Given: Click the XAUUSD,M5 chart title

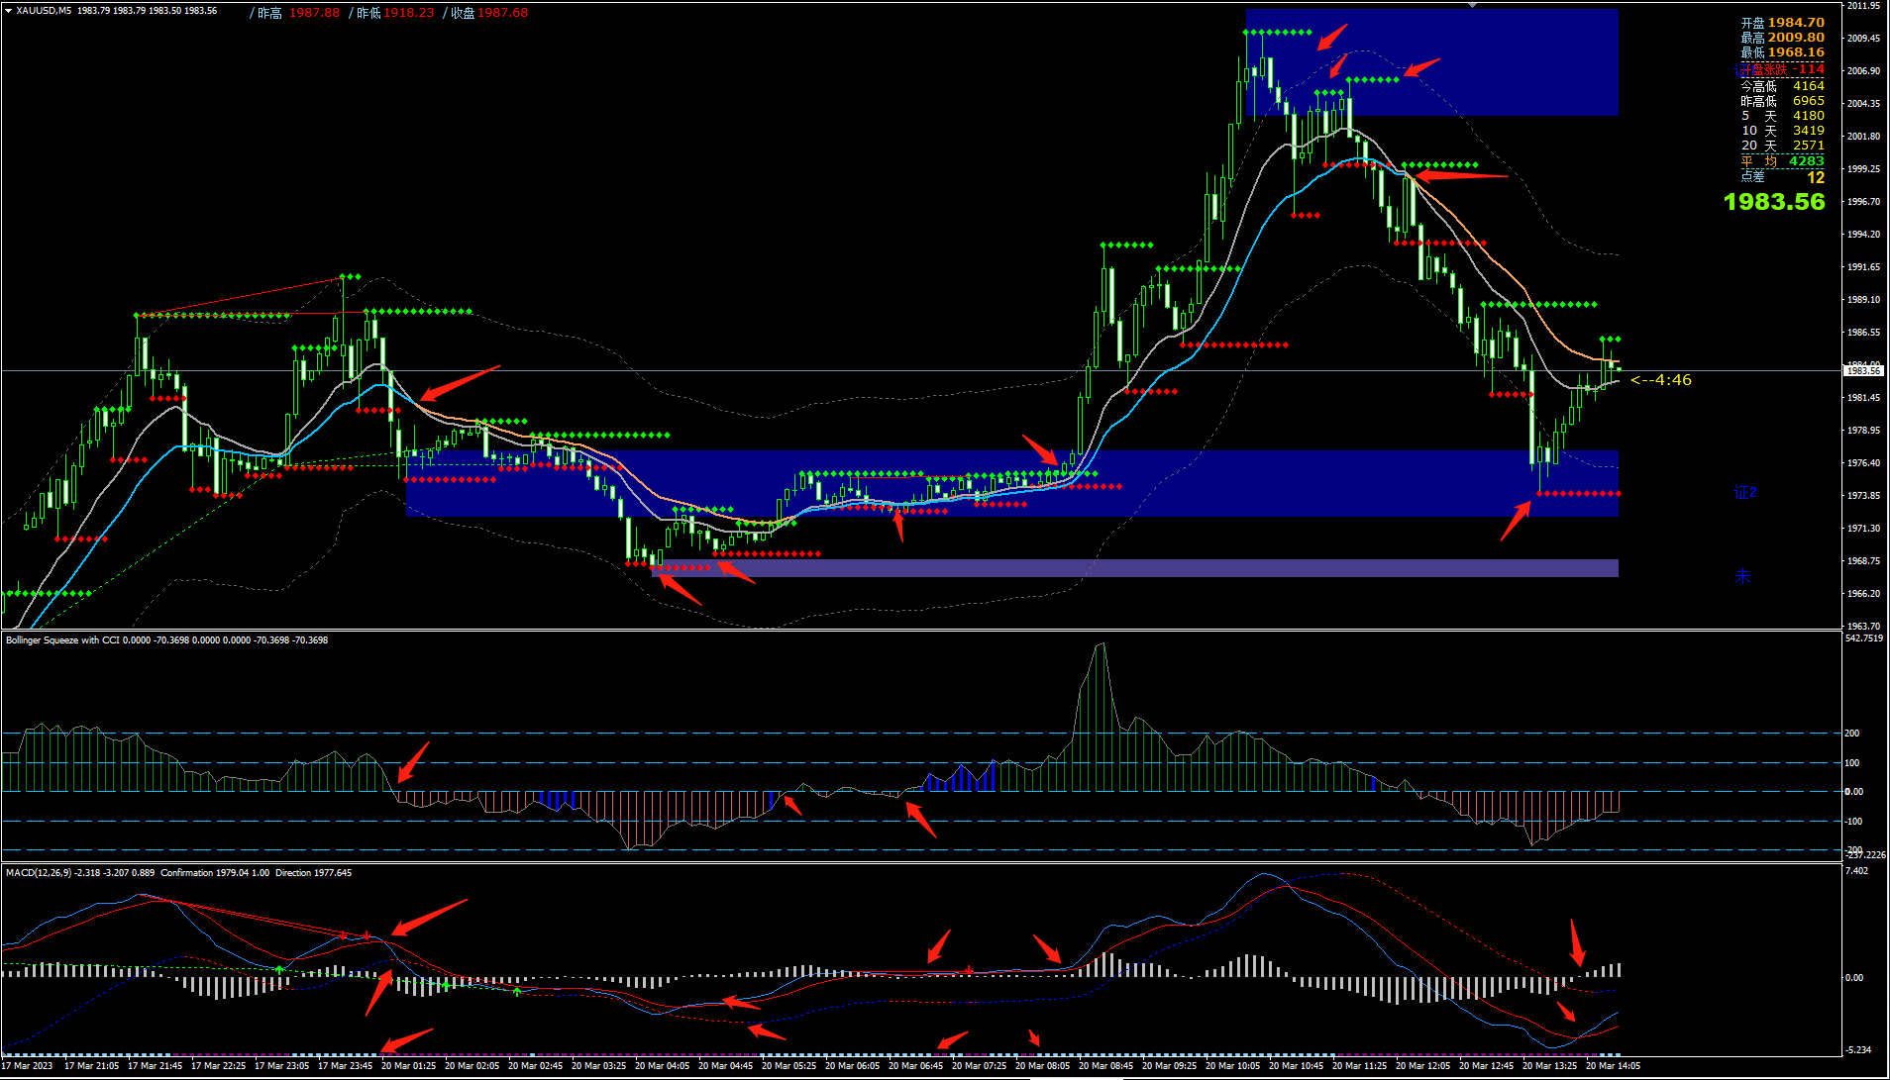Looking at the screenshot, I should [44, 11].
